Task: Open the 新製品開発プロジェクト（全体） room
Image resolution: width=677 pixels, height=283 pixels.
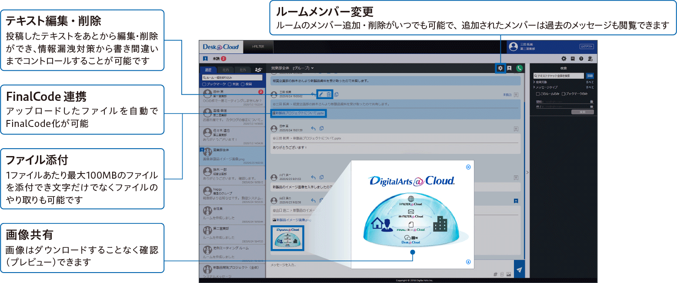Action: (x=232, y=270)
